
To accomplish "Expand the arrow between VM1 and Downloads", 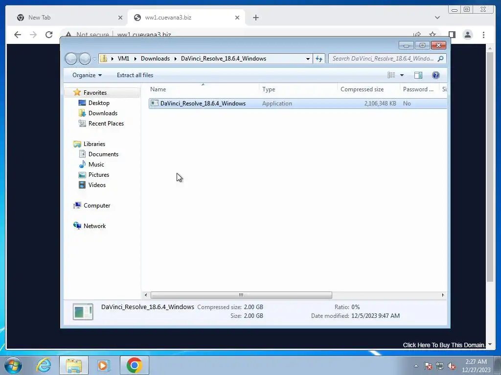I will [135, 59].
